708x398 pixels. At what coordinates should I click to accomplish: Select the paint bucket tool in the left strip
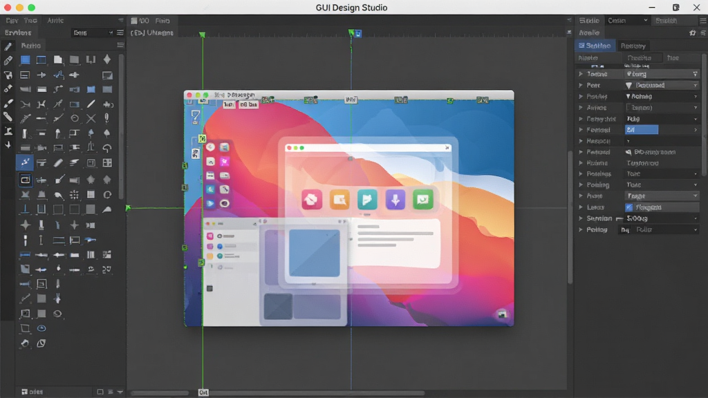[8, 75]
